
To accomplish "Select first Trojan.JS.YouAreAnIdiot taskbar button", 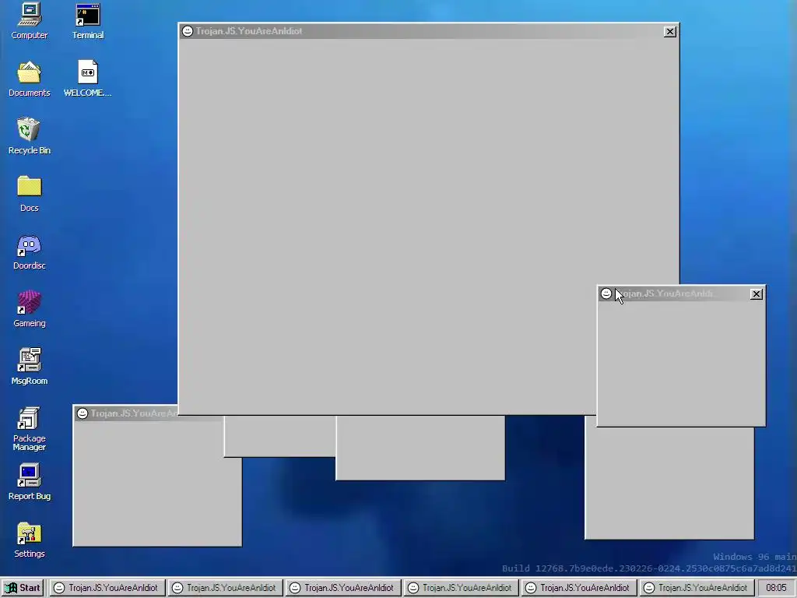I will 107,588.
